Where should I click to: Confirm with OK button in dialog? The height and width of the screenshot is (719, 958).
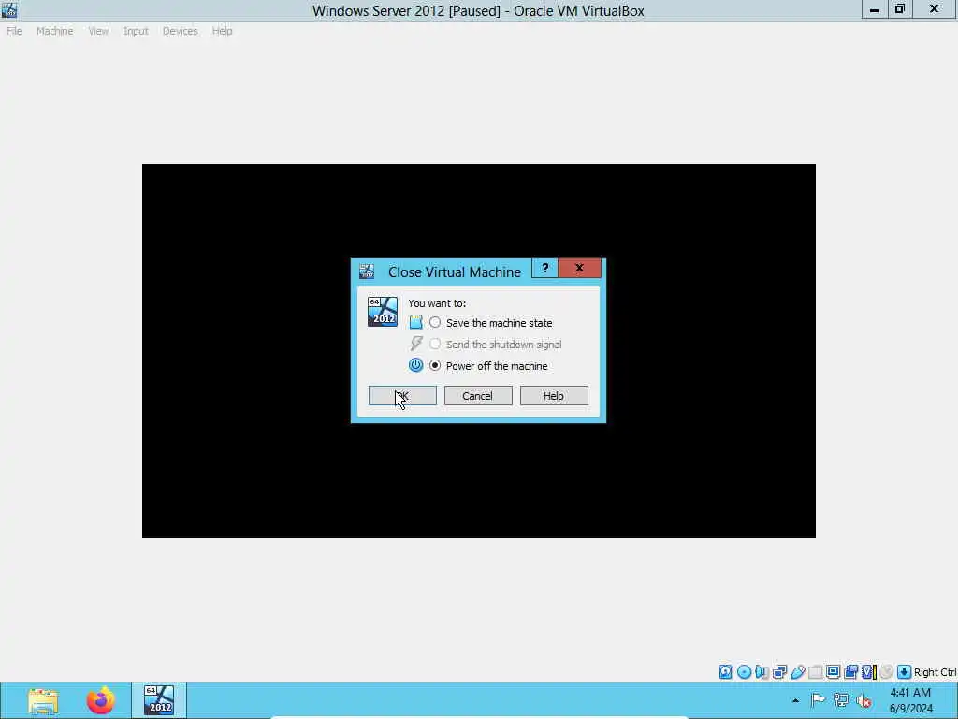pos(402,396)
